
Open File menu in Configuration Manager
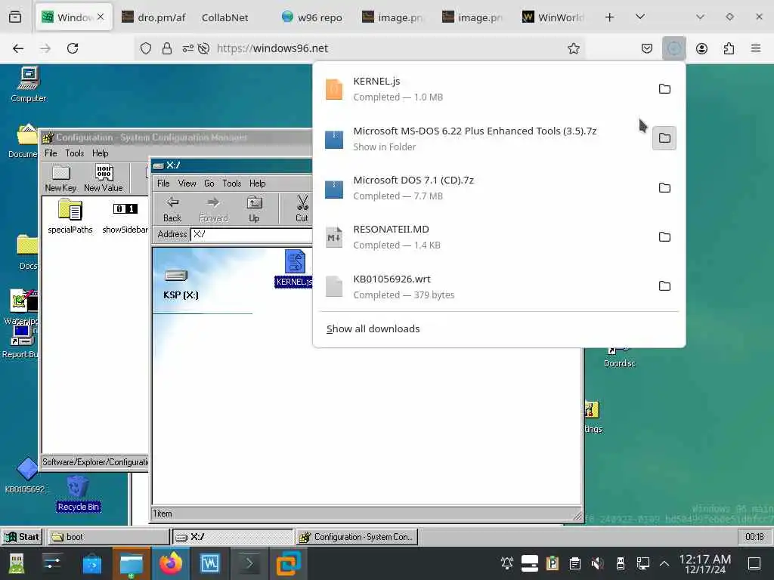pos(51,153)
